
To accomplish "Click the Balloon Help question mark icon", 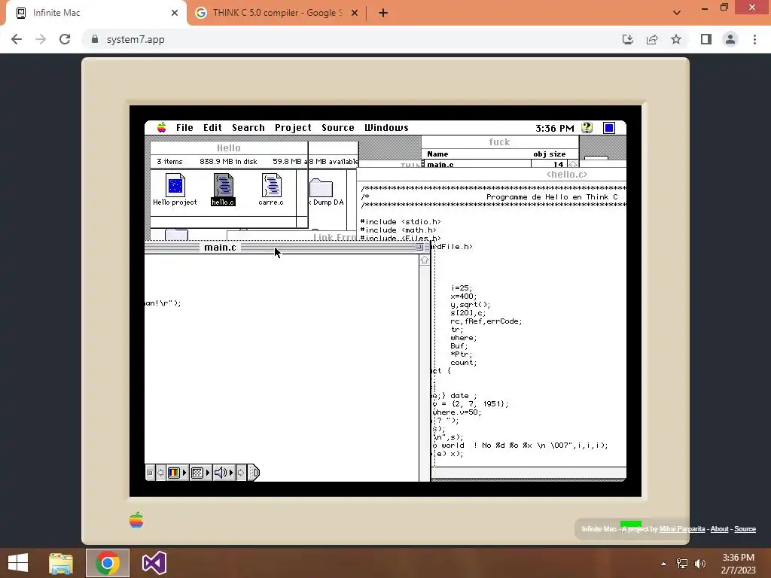I will (x=587, y=128).
